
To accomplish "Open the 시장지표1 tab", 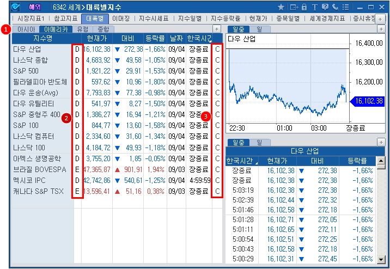I will coord(31,19).
